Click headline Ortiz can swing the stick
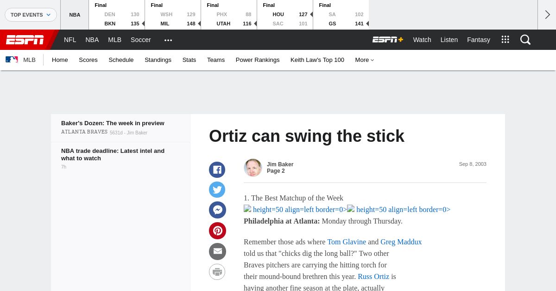This screenshot has width=556, height=291. pyautogui.click(x=307, y=136)
